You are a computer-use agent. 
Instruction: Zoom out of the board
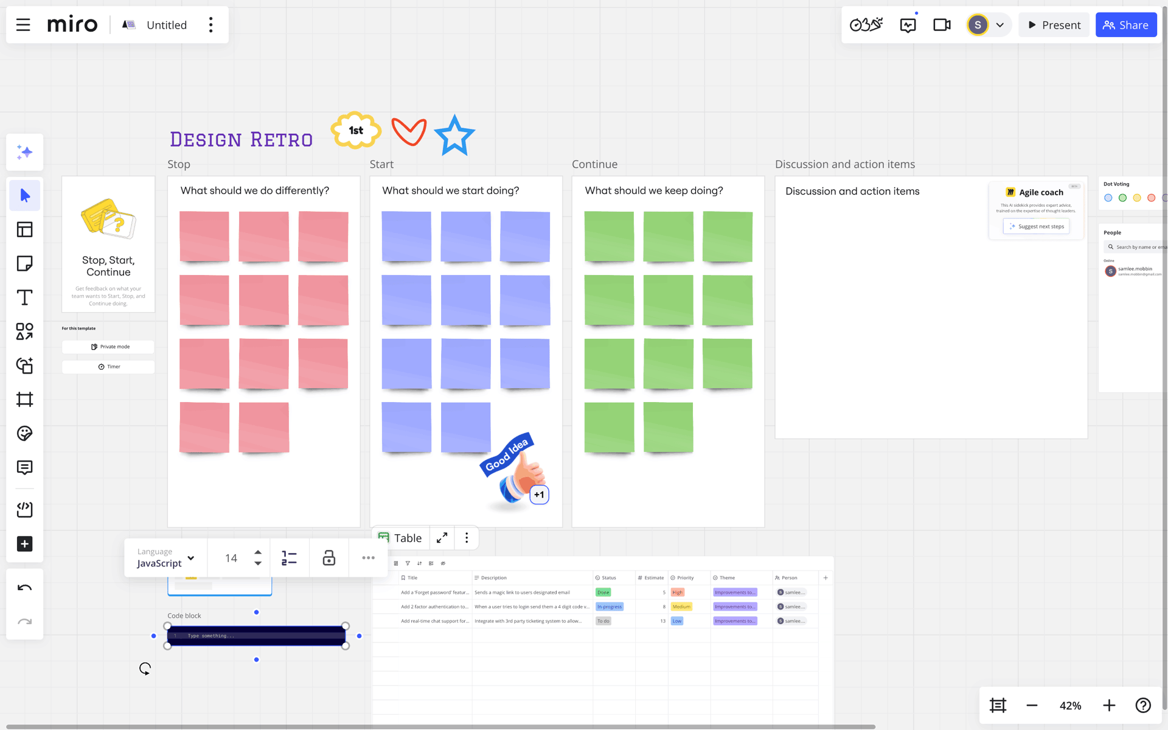point(1032,705)
